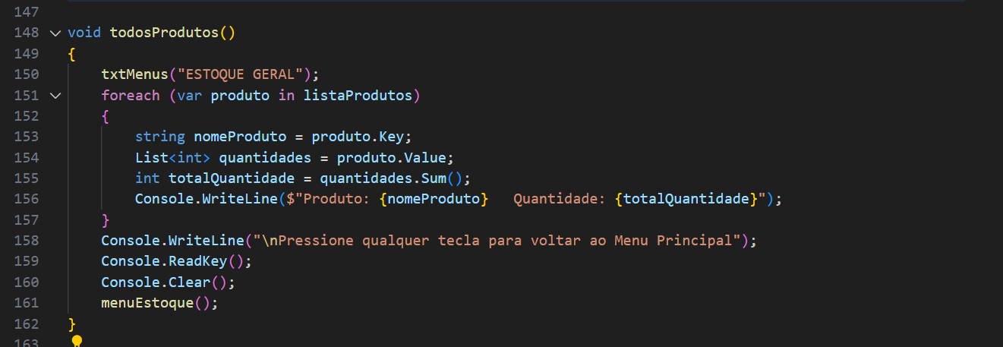Image resolution: width=1003 pixels, height=347 pixels.
Task: Click the {totalQuantidade} interpolation in the string
Action: coord(686,199)
